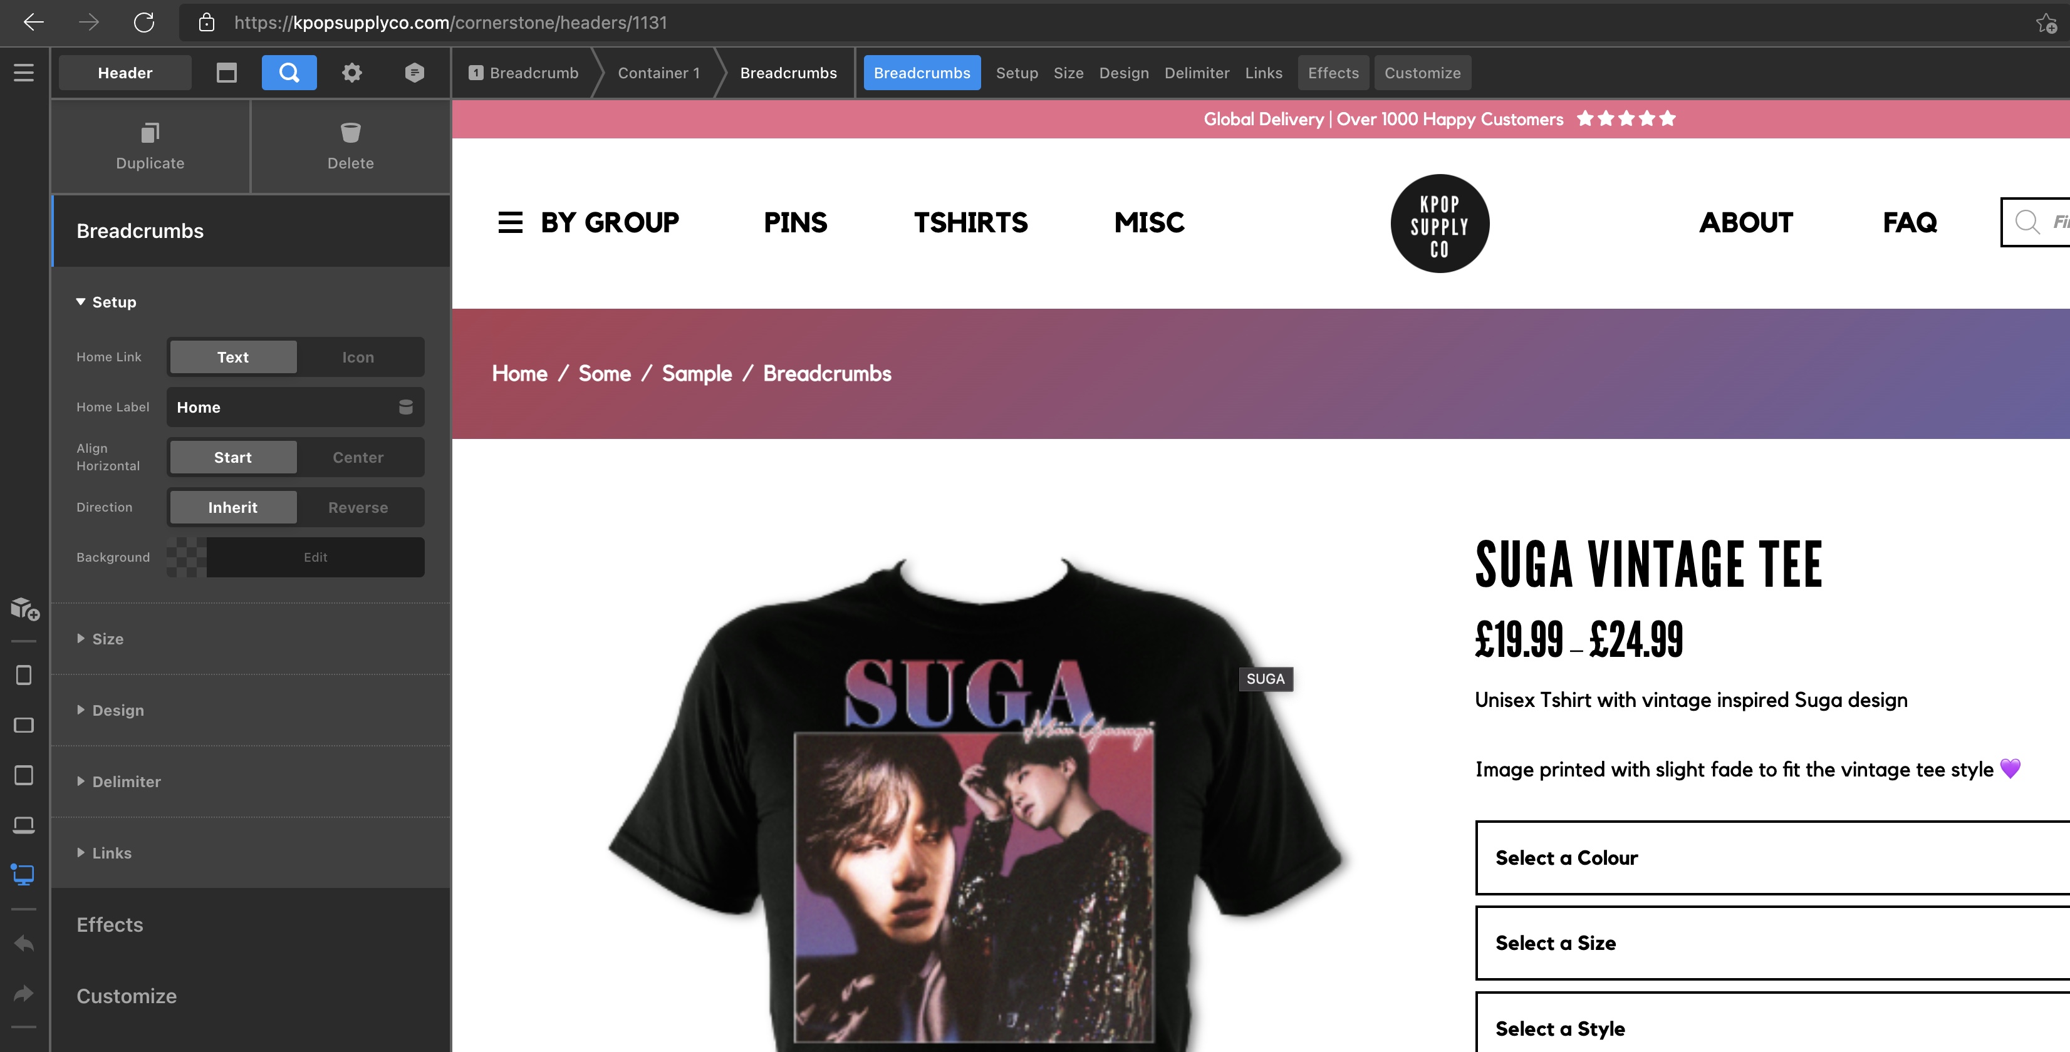Click the undo arrow in the sidebar
2070x1052 pixels.
[24, 943]
